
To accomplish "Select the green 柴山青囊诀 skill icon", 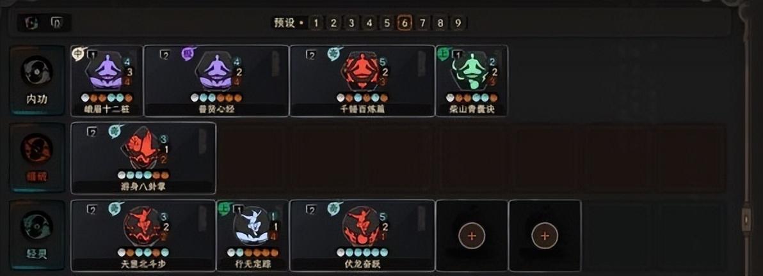I will tap(470, 71).
